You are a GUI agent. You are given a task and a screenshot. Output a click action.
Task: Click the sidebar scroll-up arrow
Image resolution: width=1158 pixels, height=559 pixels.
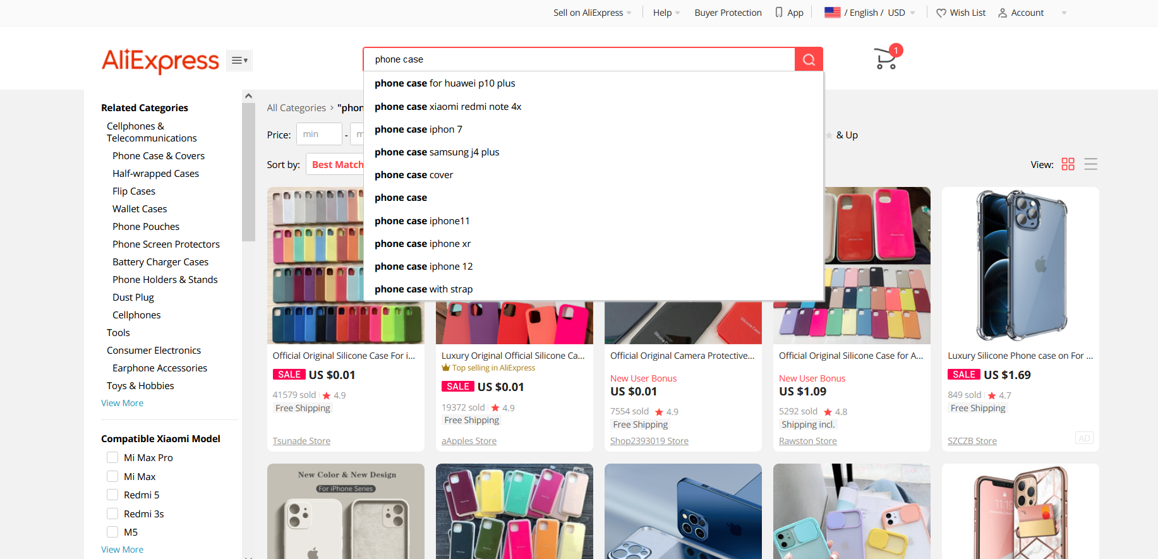click(248, 96)
